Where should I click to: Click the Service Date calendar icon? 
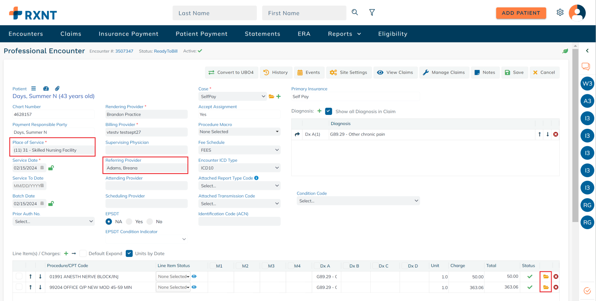pos(42,168)
